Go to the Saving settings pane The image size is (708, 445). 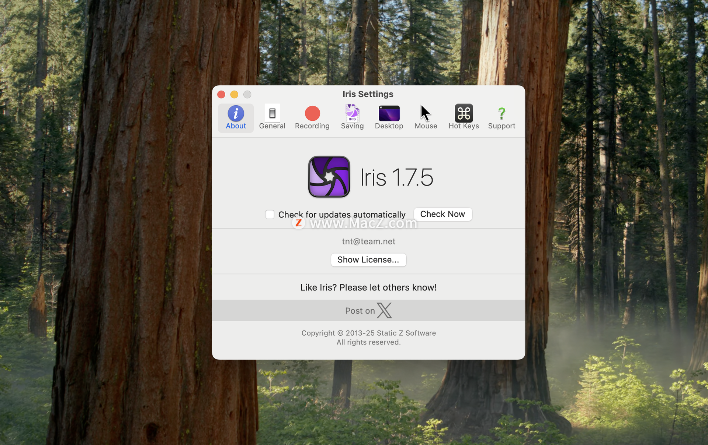pyautogui.click(x=352, y=118)
